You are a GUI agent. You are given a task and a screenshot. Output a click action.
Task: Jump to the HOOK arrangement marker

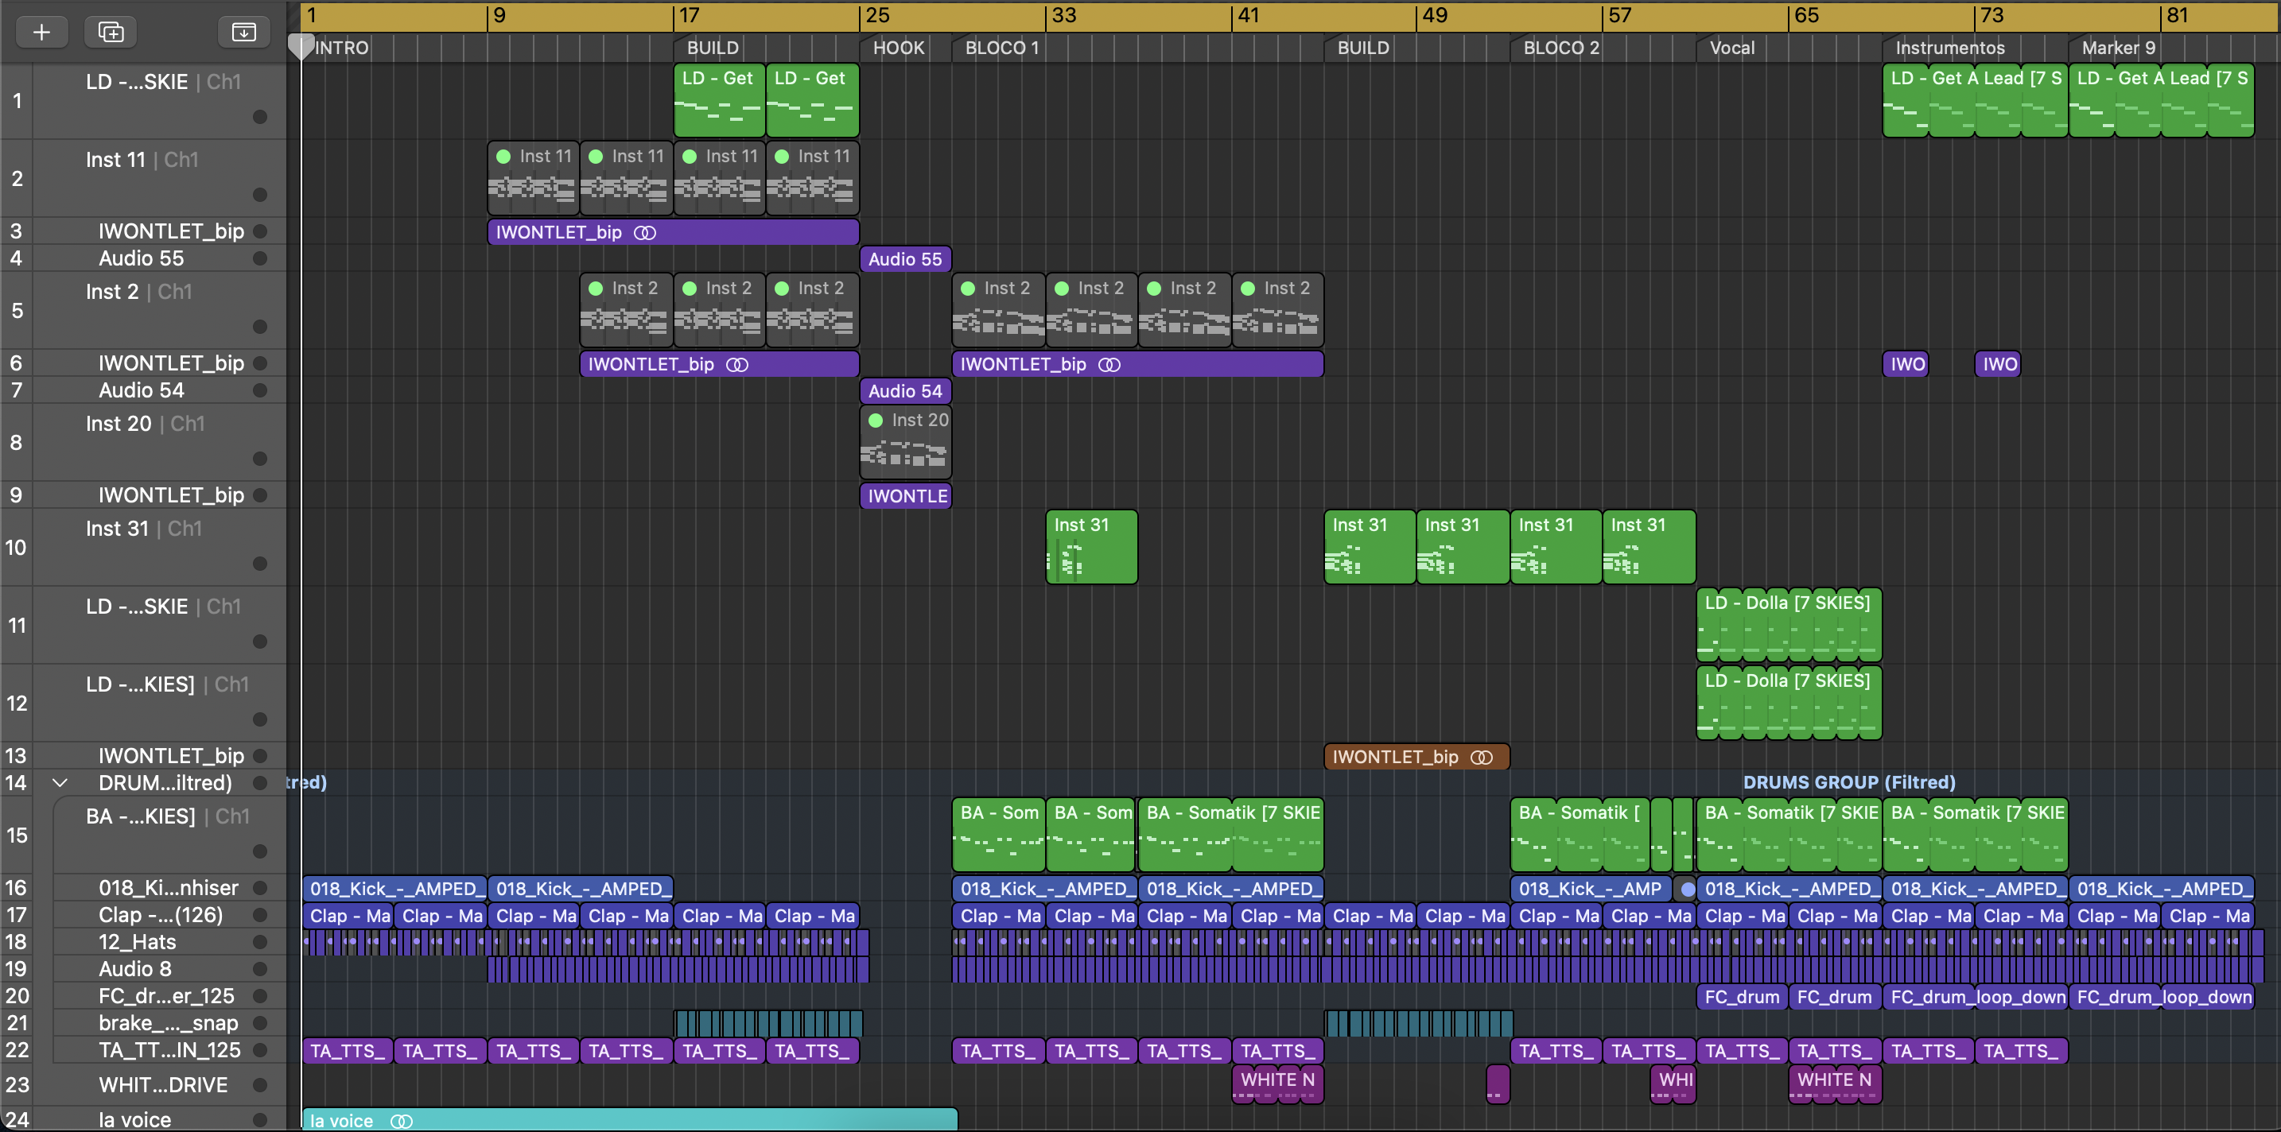[898, 48]
